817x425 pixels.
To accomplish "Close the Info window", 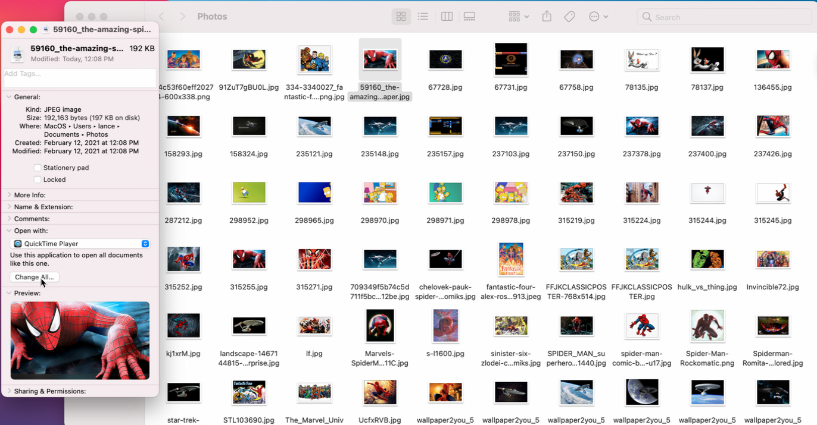I will point(10,29).
